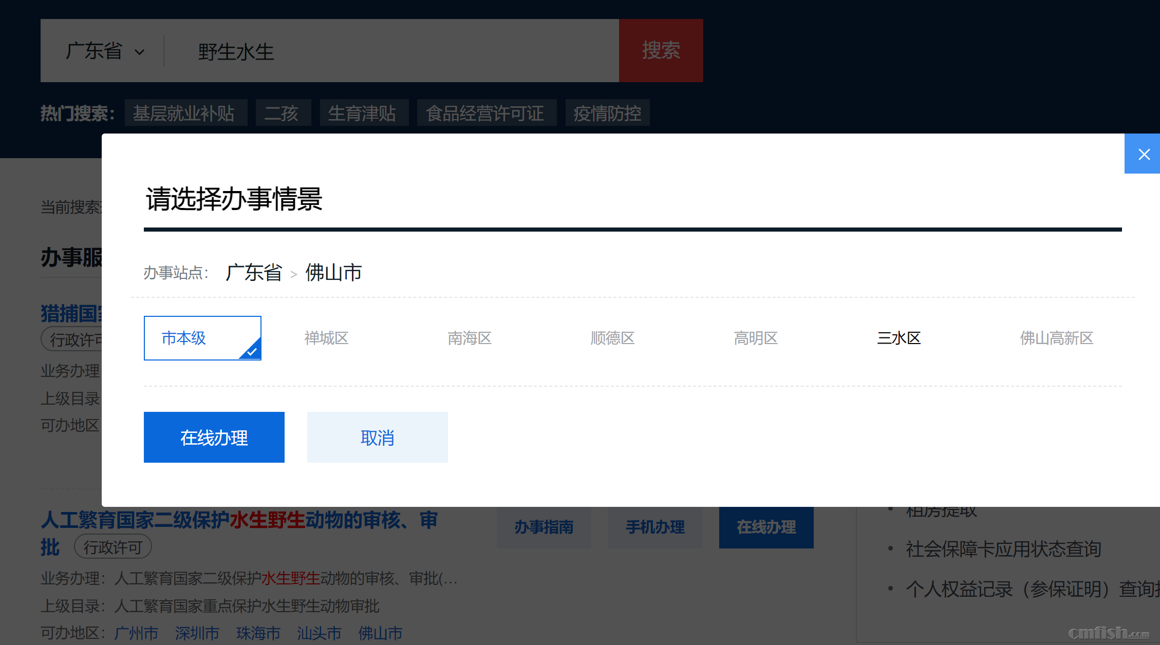The height and width of the screenshot is (645, 1160).
Task: Choose 禅城区 district option
Action: [326, 338]
